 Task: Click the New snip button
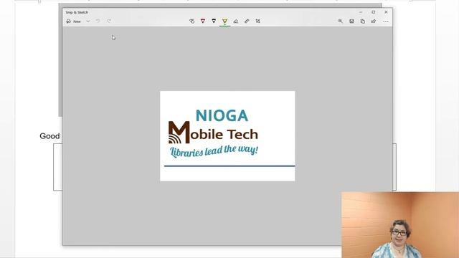pyautogui.click(x=74, y=21)
